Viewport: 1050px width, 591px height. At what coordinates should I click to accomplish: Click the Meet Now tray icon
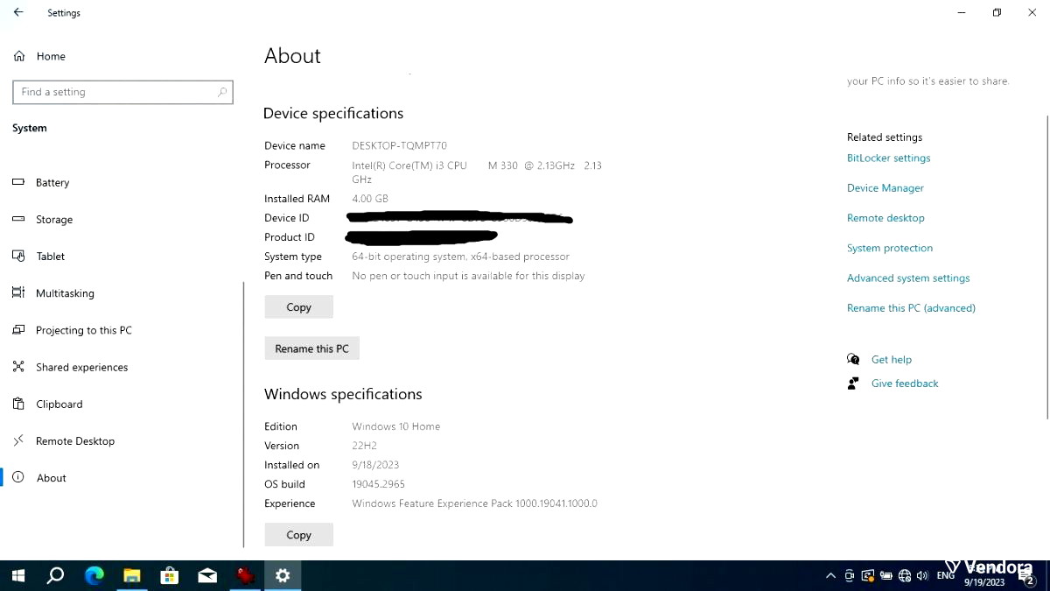849,575
